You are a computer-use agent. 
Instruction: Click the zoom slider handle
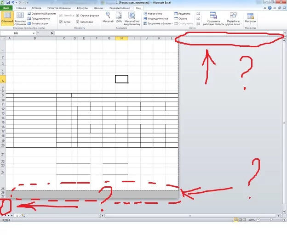point(271,220)
